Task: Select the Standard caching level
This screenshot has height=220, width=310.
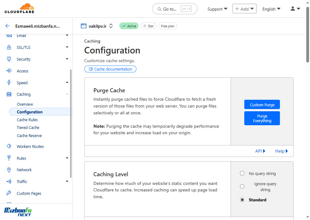Action: pyautogui.click(x=242, y=200)
